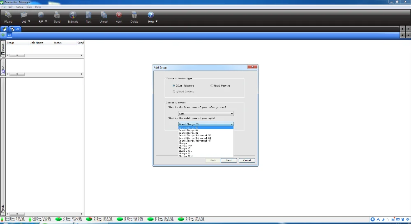This screenshot has height=224, width=411.
Task: Click the Output panel horizontal scrollbar thumb
Action: click(17, 55)
